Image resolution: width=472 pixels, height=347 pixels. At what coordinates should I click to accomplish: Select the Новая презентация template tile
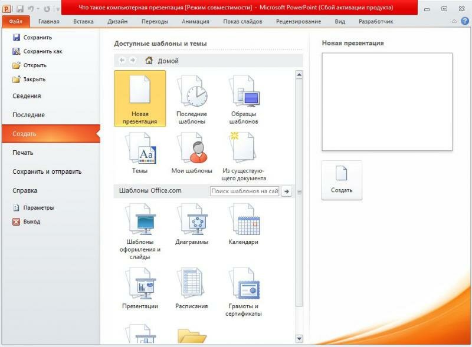pos(140,98)
